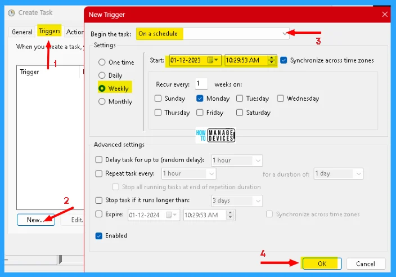Enable the Expire checkbox

(x=99, y=215)
